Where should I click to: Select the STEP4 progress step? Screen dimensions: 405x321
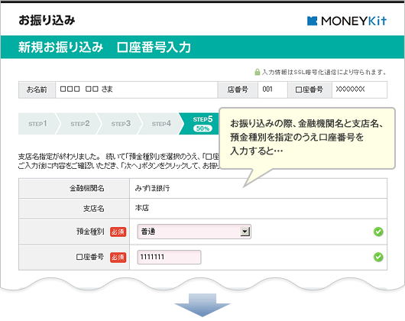pos(161,124)
